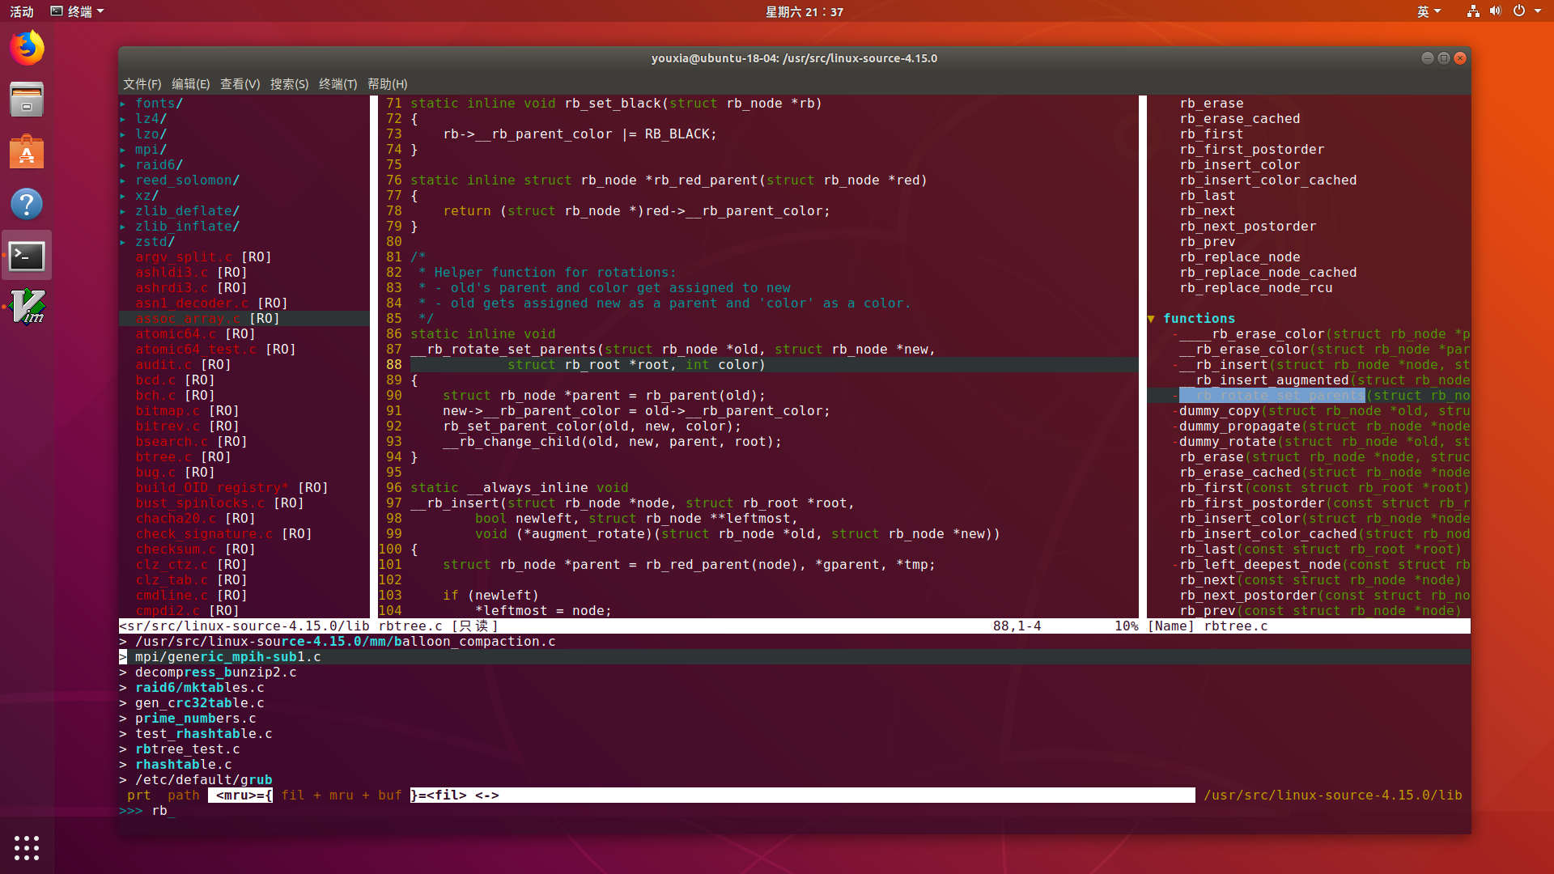Launch Firefox from the Ubuntu dock
Image resolution: width=1554 pixels, height=874 pixels.
click(x=27, y=48)
